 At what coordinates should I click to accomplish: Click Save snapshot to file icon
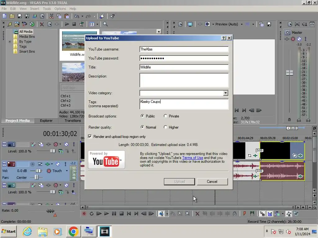click(269, 24)
